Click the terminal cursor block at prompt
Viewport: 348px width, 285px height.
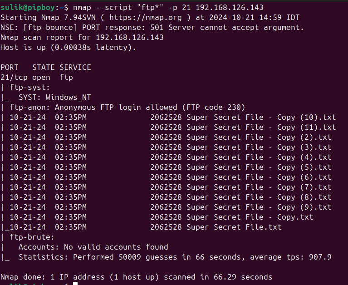[x=75, y=284]
